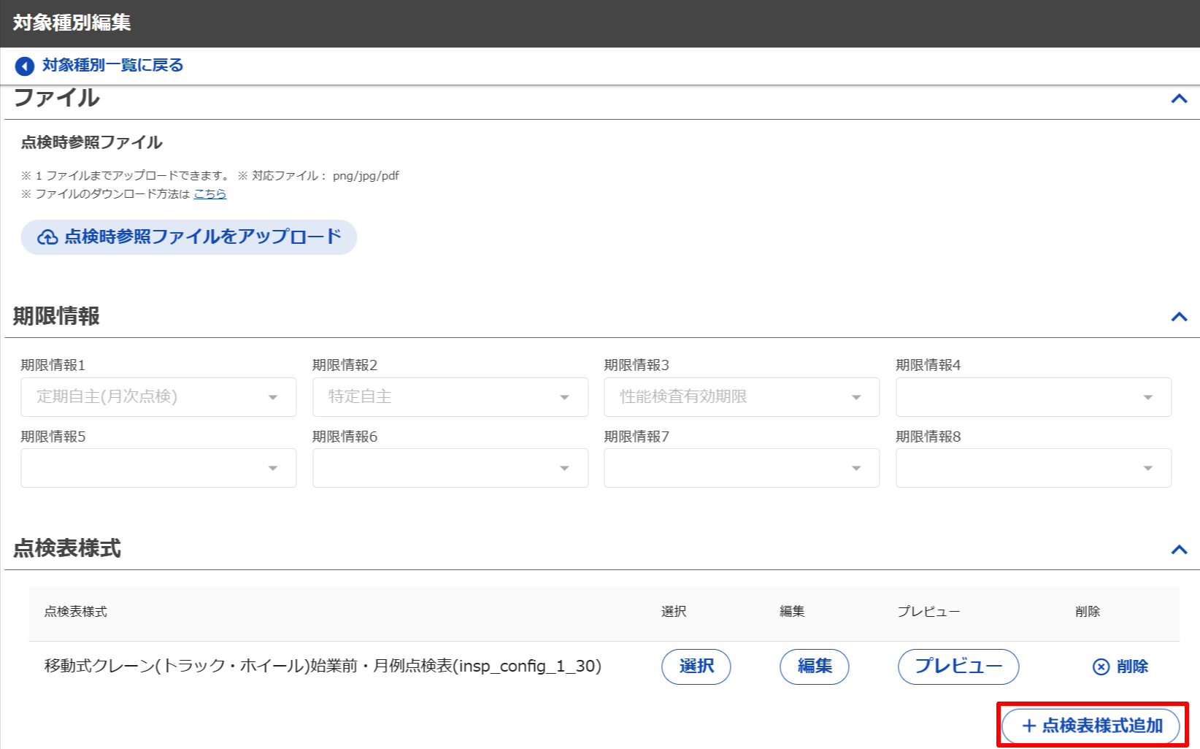Image resolution: width=1200 pixels, height=749 pixels.
Task: Open the 期限情報7 combo box
Action: pyautogui.click(x=741, y=468)
